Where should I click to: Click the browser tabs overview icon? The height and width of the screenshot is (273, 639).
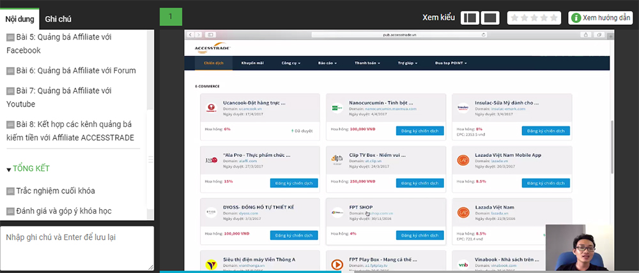(x=599, y=35)
